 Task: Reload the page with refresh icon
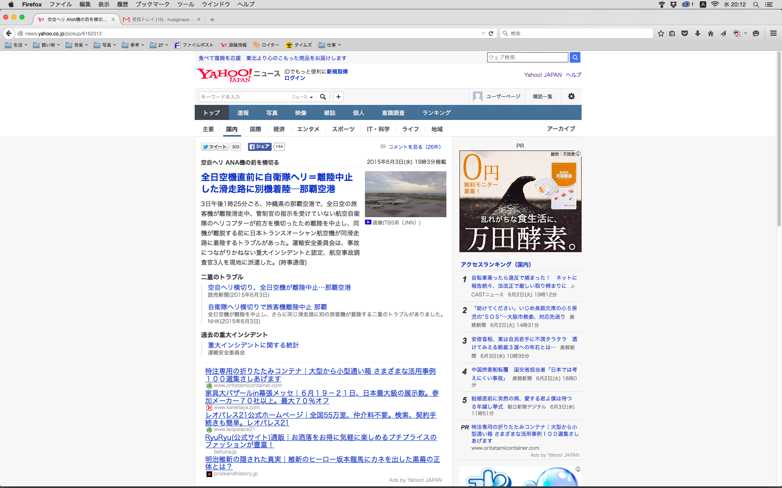[491, 33]
